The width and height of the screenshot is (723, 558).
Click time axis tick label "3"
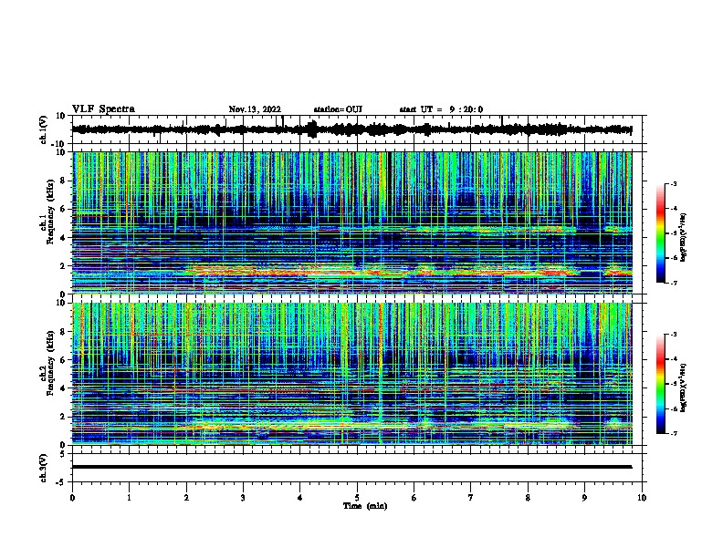(x=243, y=498)
